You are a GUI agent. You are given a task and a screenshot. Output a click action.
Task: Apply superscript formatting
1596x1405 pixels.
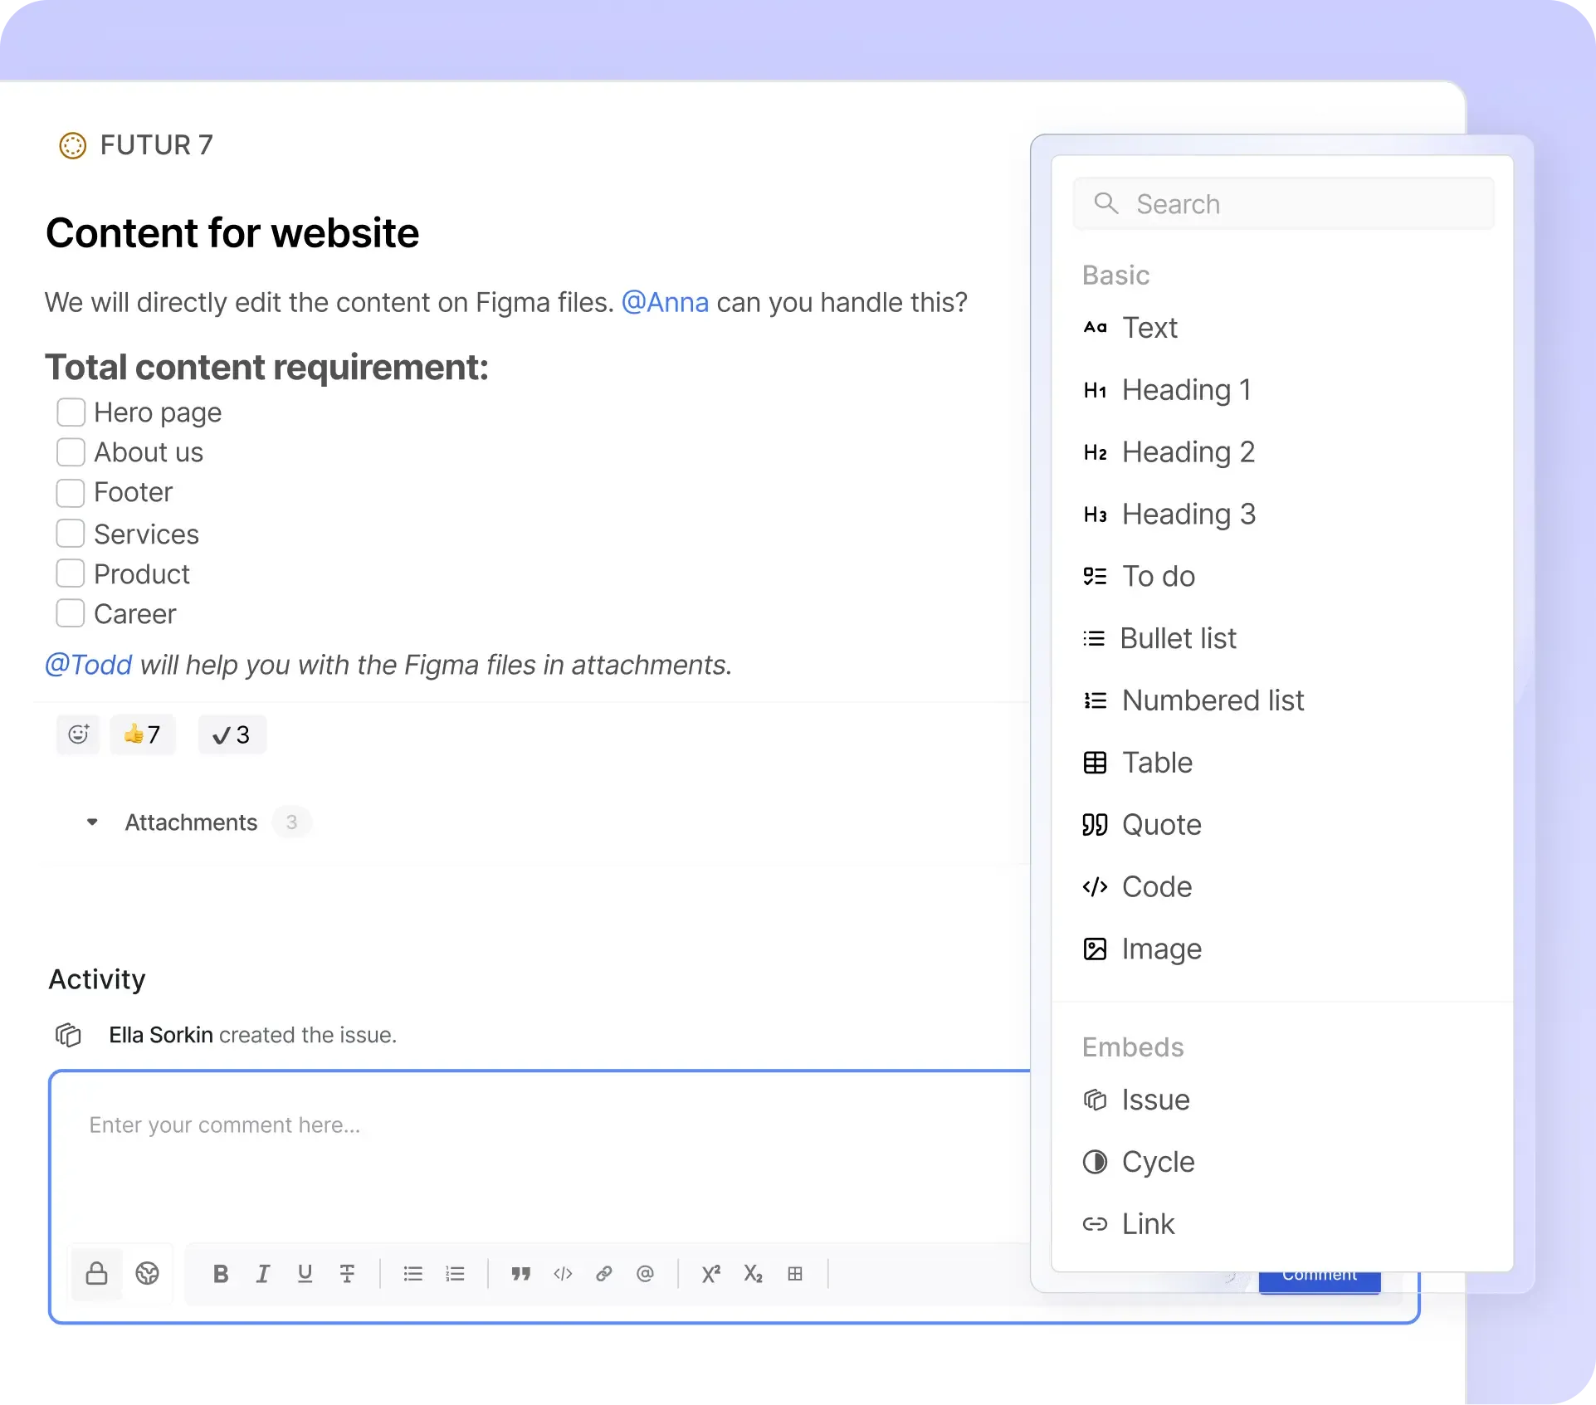(x=711, y=1274)
